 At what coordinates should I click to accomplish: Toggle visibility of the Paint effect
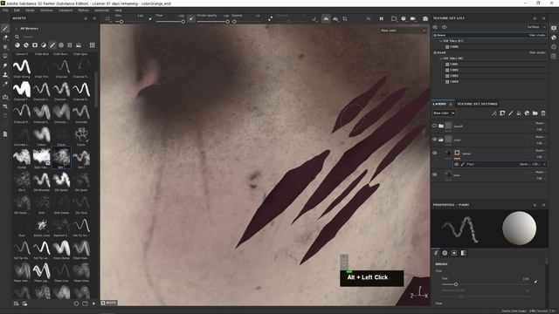456,164
